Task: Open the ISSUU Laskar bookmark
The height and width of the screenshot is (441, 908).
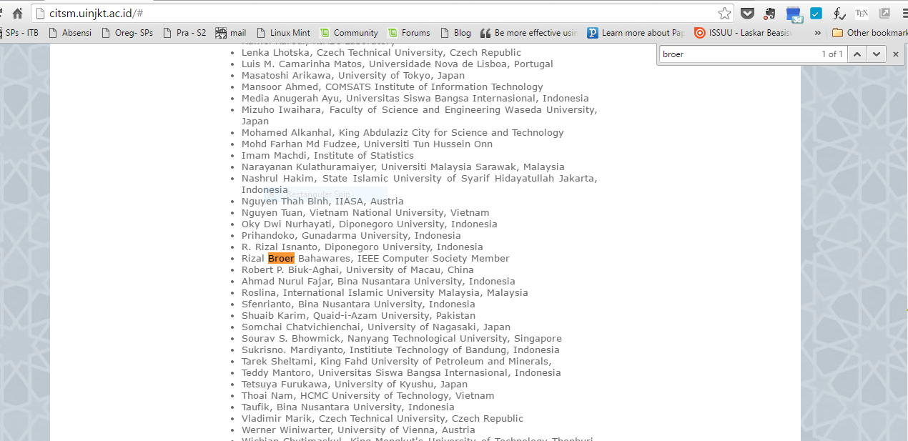Action: [744, 33]
